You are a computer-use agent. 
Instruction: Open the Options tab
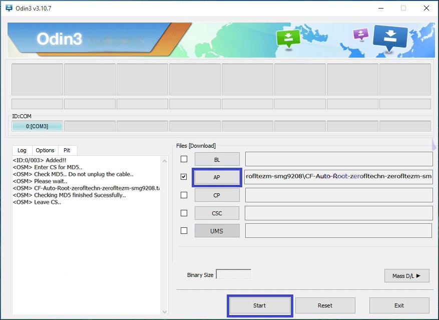click(45, 150)
